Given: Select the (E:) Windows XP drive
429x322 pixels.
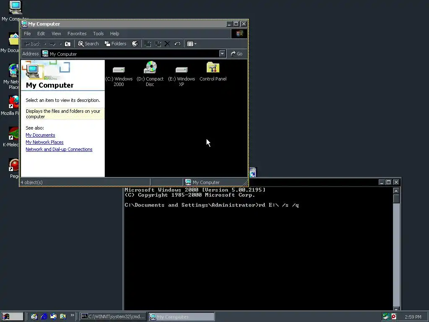Looking at the screenshot, I should [181, 74].
